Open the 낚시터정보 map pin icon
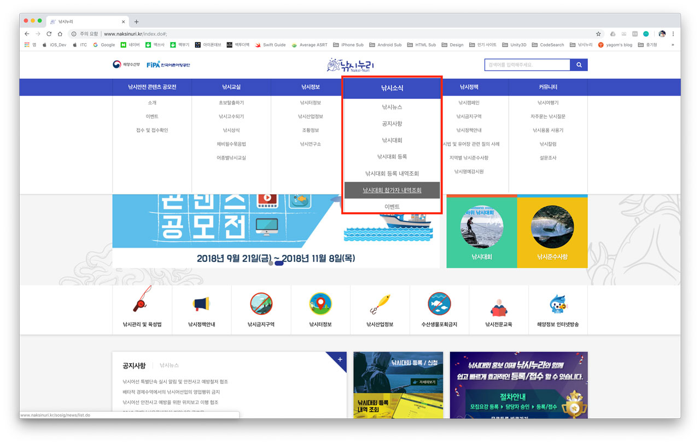The width and height of the screenshot is (700, 444). coord(320,303)
